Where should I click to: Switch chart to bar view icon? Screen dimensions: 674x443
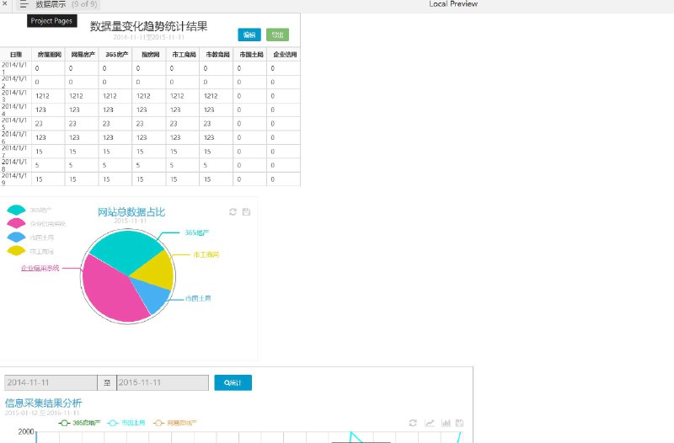(446, 423)
